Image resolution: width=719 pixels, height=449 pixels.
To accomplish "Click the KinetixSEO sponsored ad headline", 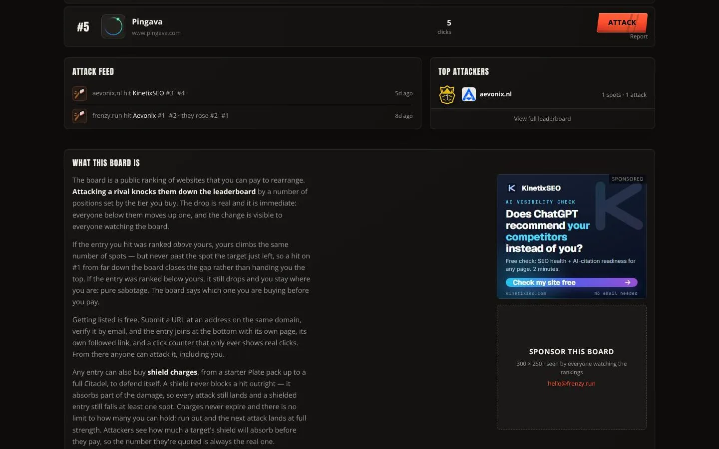I will click(548, 231).
